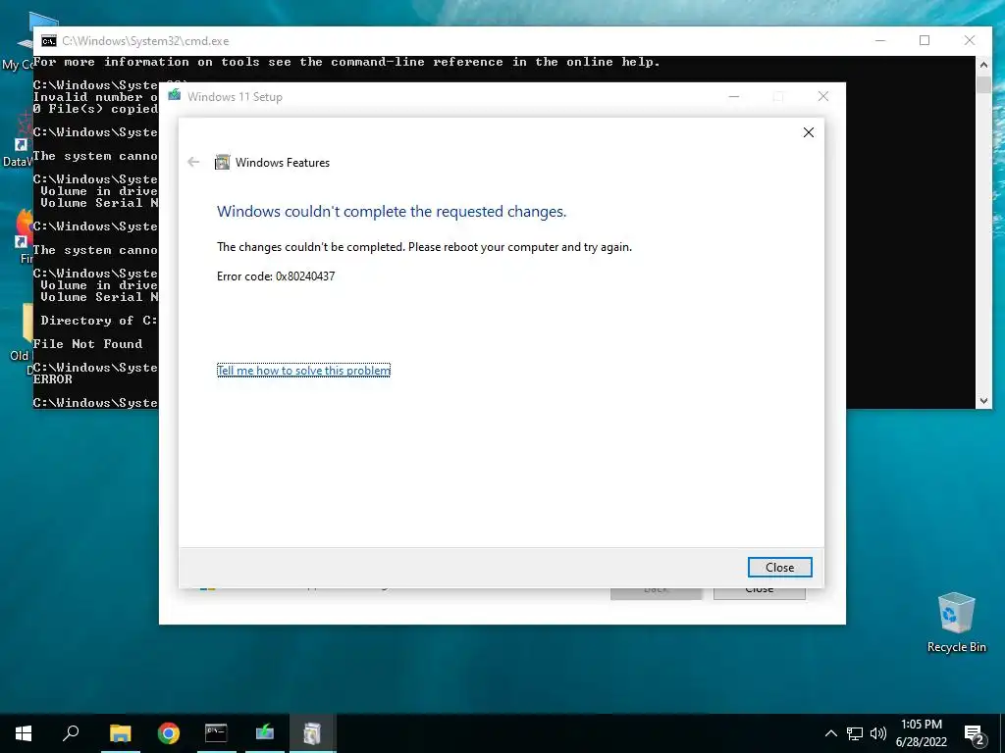
Task: Click the cmd.exe window title text
Action: coord(145,41)
